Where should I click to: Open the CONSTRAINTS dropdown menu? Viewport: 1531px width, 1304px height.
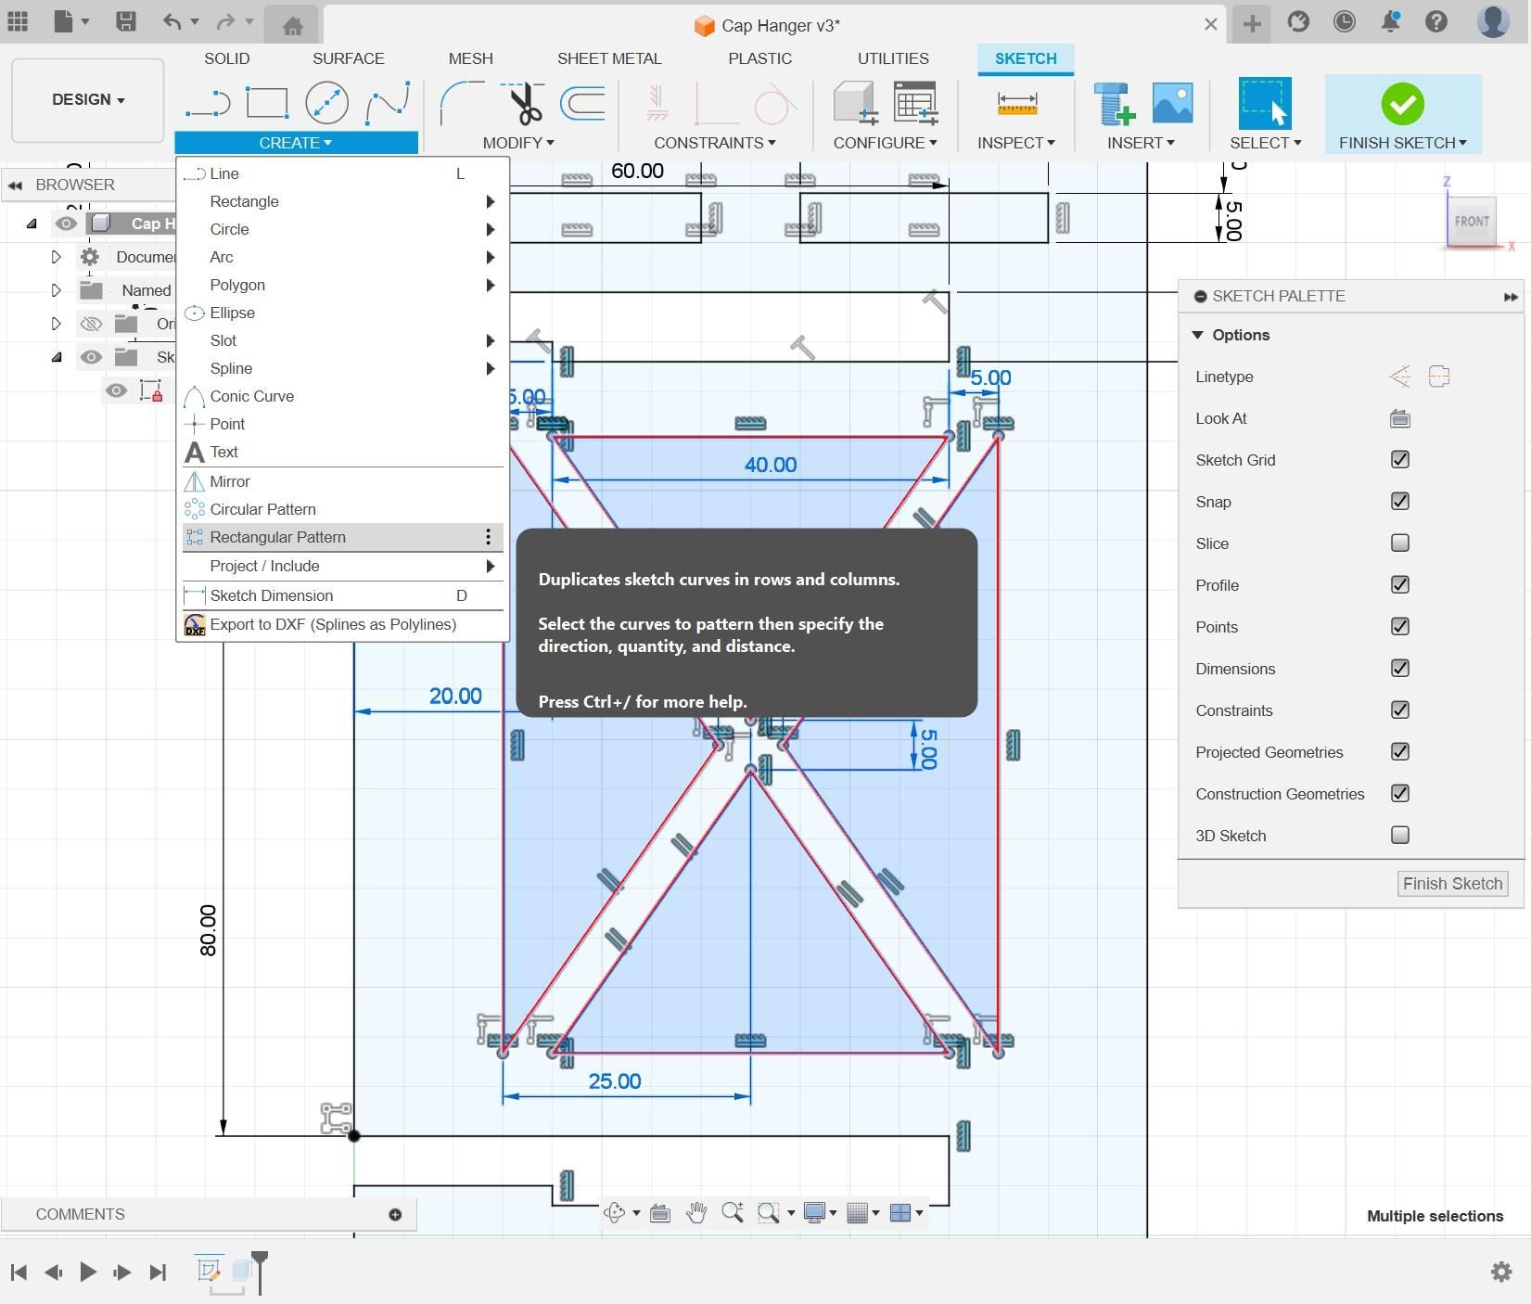point(714,143)
